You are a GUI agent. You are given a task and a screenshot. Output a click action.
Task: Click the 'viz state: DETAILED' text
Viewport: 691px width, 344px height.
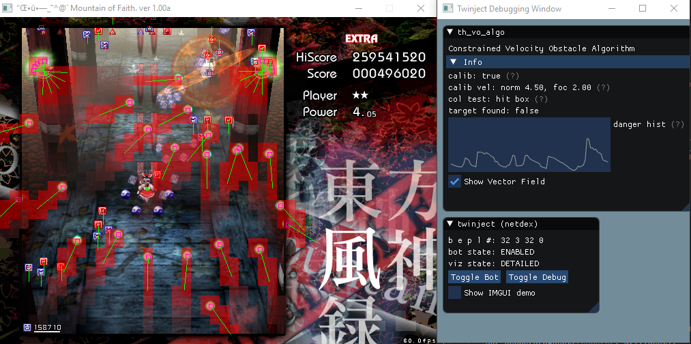(493, 263)
